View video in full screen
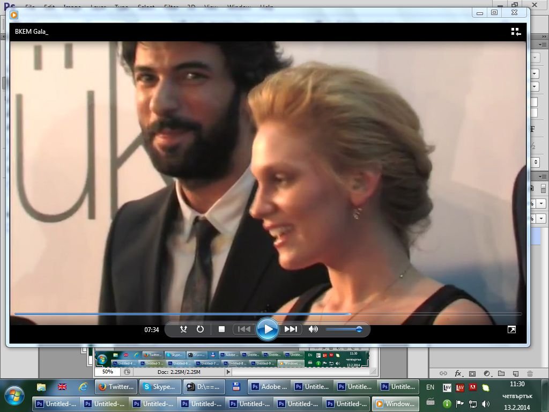549x412 pixels. (511, 329)
